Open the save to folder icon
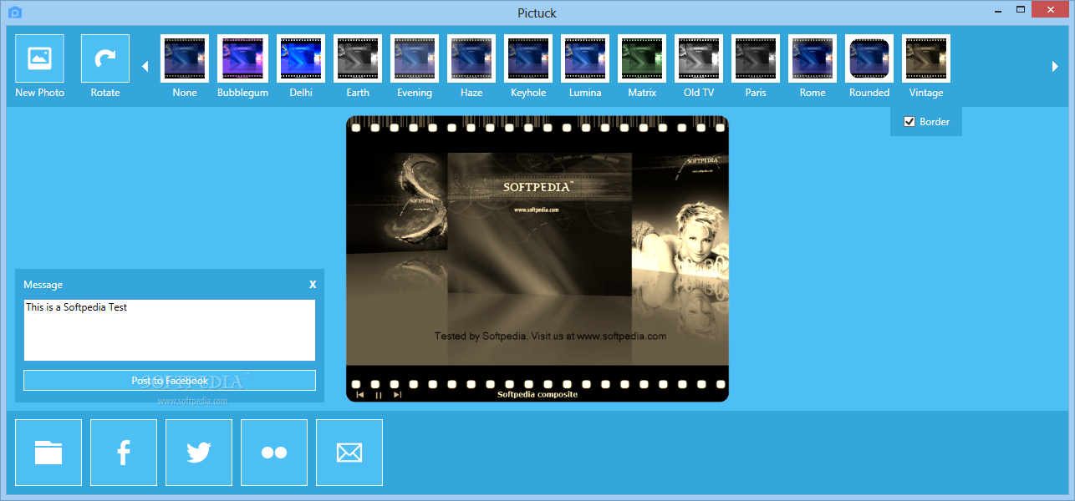Image resolution: width=1075 pixels, height=501 pixels. pos(48,453)
